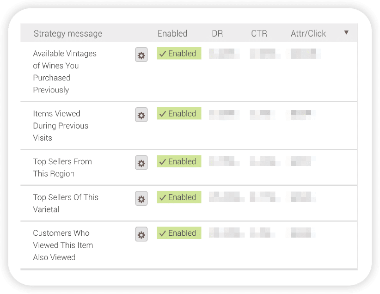The image size is (380, 294).
Task: Disable the Top Sellers Of This Varietal strategy
Action: (x=178, y=197)
